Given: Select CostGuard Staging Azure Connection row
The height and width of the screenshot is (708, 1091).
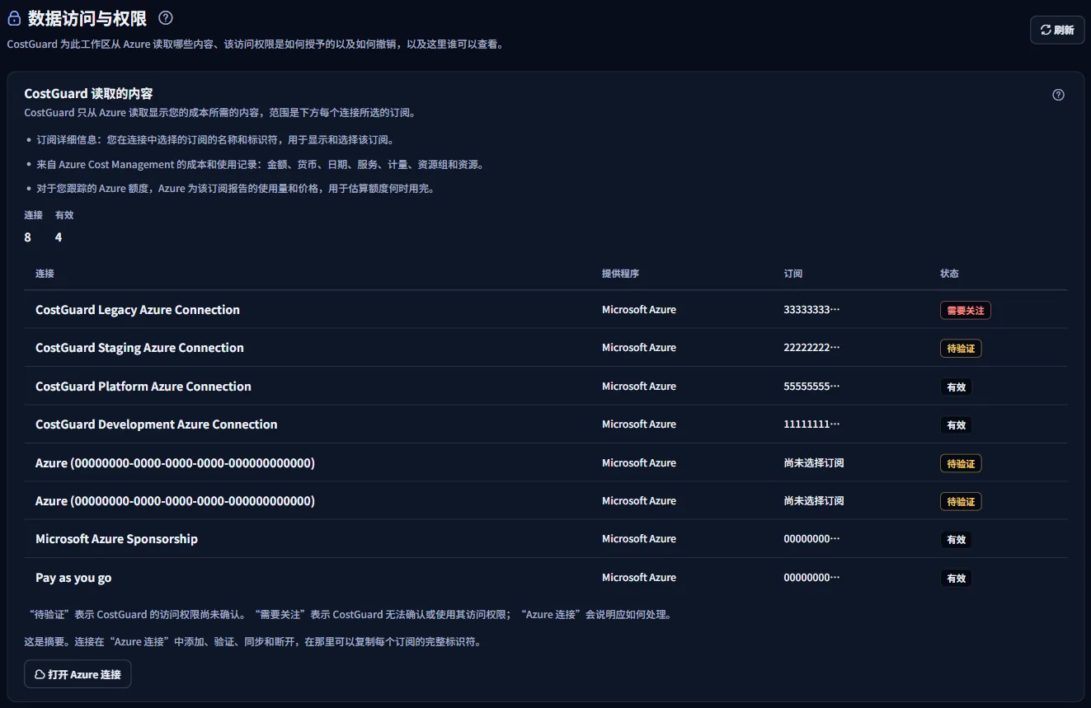Looking at the screenshot, I should tap(545, 348).
